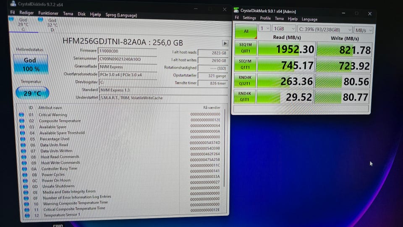Click the status icon for Data Units Written

(x=24, y=151)
